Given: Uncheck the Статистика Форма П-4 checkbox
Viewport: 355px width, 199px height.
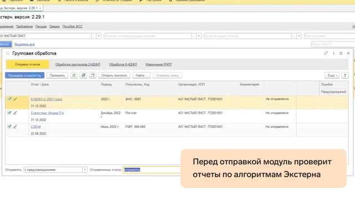Looking at the screenshot, I should coord(9,113).
